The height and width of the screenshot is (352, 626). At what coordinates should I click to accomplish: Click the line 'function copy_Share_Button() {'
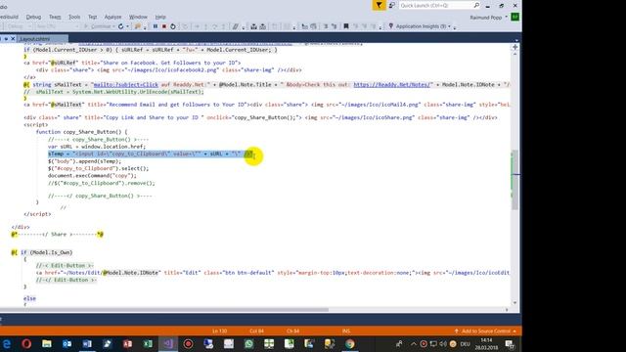point(81,132)
